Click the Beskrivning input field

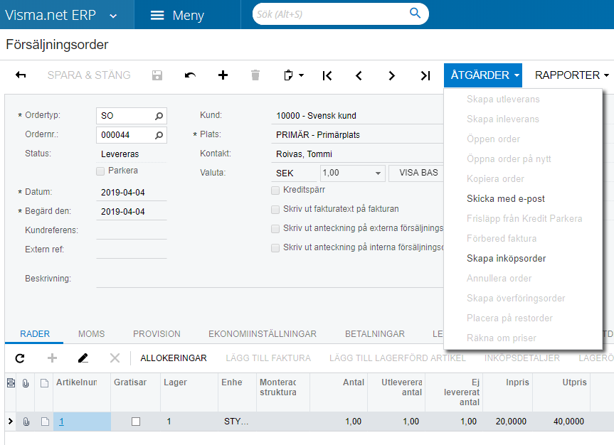[270, 279]
